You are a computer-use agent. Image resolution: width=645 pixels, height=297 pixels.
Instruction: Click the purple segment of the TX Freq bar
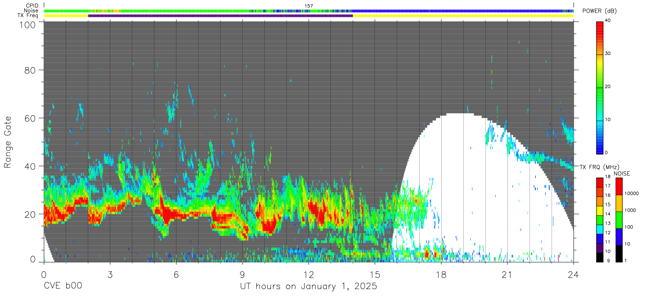click(221, 16)
